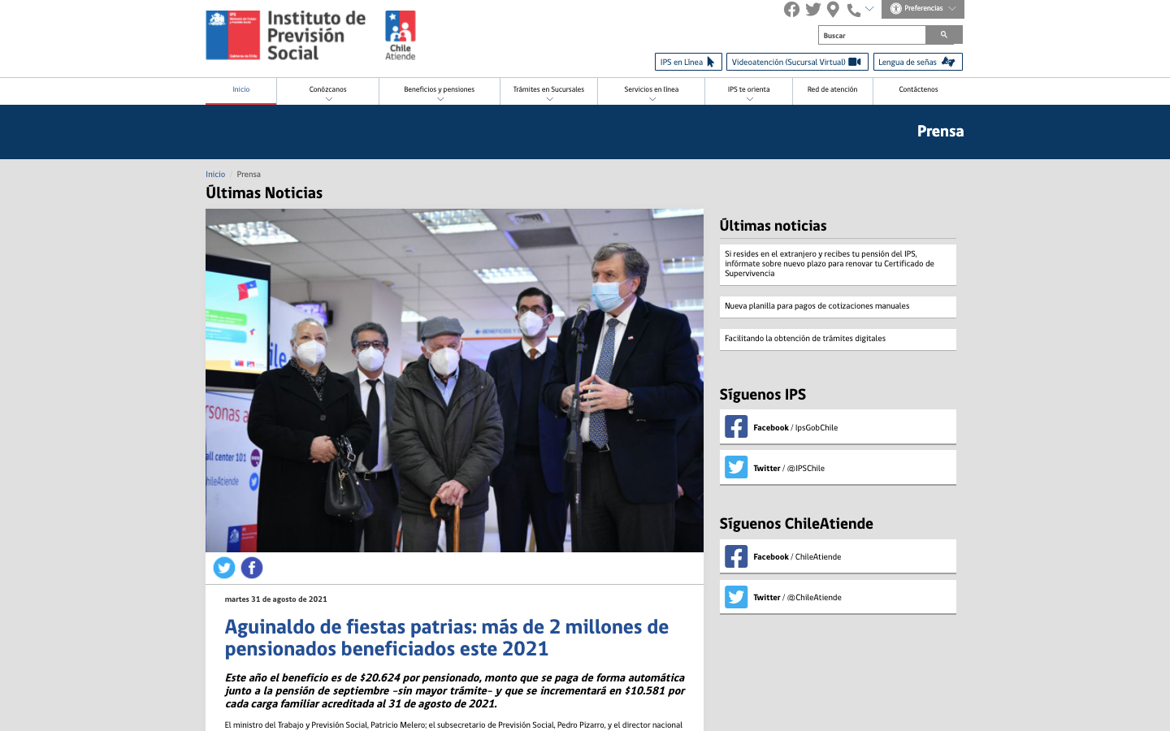Select the Inicio navigation tab
This screenshot has width=1170, height=731.
click(241, 90)
